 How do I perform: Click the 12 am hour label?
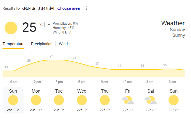(x=127, y=82)
